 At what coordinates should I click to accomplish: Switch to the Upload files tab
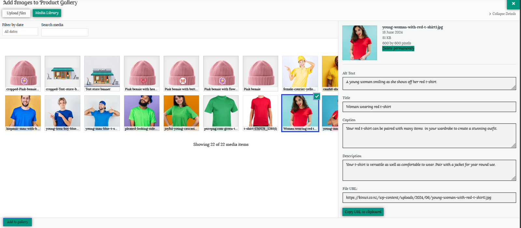coord(16,13)
